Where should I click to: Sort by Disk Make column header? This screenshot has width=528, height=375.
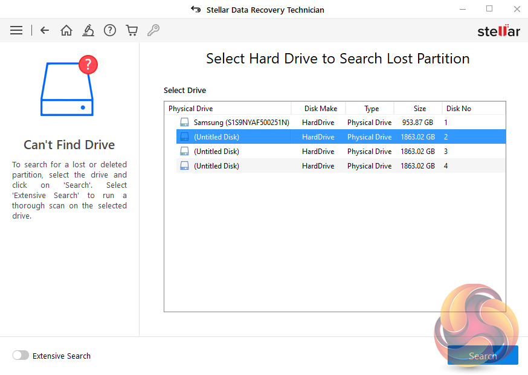click(x=320, y=109)
